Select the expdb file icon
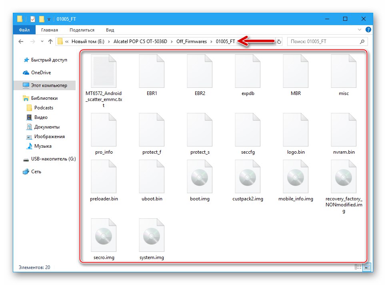 [x=248, y=71]
